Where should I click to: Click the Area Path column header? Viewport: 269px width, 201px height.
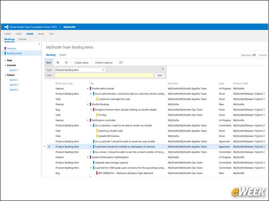[173, 83]
